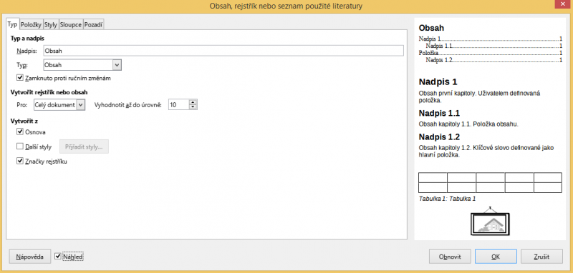
Task: Click the framed house picture in preview
Action: click(491, 222)
